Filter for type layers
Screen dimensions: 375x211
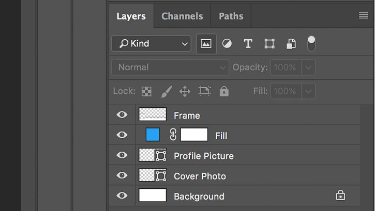point(248,44)
